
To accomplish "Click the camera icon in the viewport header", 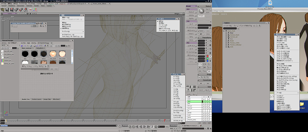I will point(27,14).
